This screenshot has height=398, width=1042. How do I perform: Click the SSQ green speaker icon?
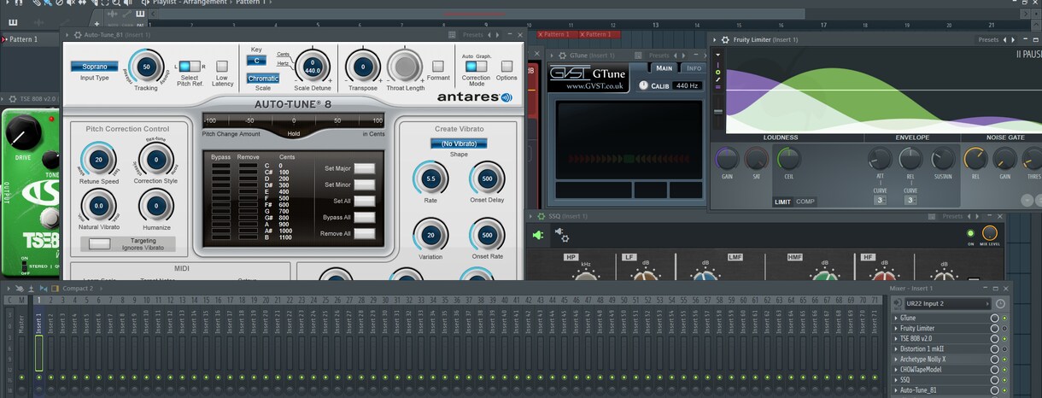click(538, 235)
